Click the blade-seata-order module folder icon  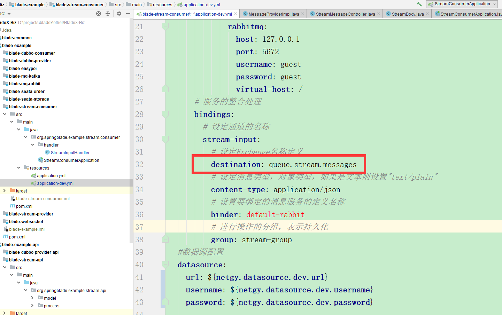tap(6, 91)
